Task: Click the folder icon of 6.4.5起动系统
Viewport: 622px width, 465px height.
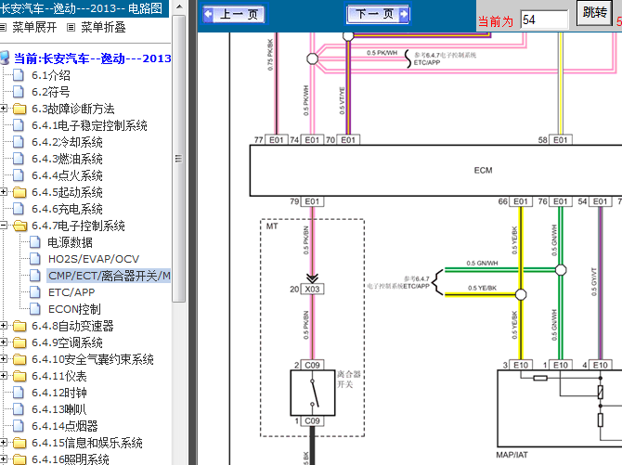Action: tap(19, 192)
